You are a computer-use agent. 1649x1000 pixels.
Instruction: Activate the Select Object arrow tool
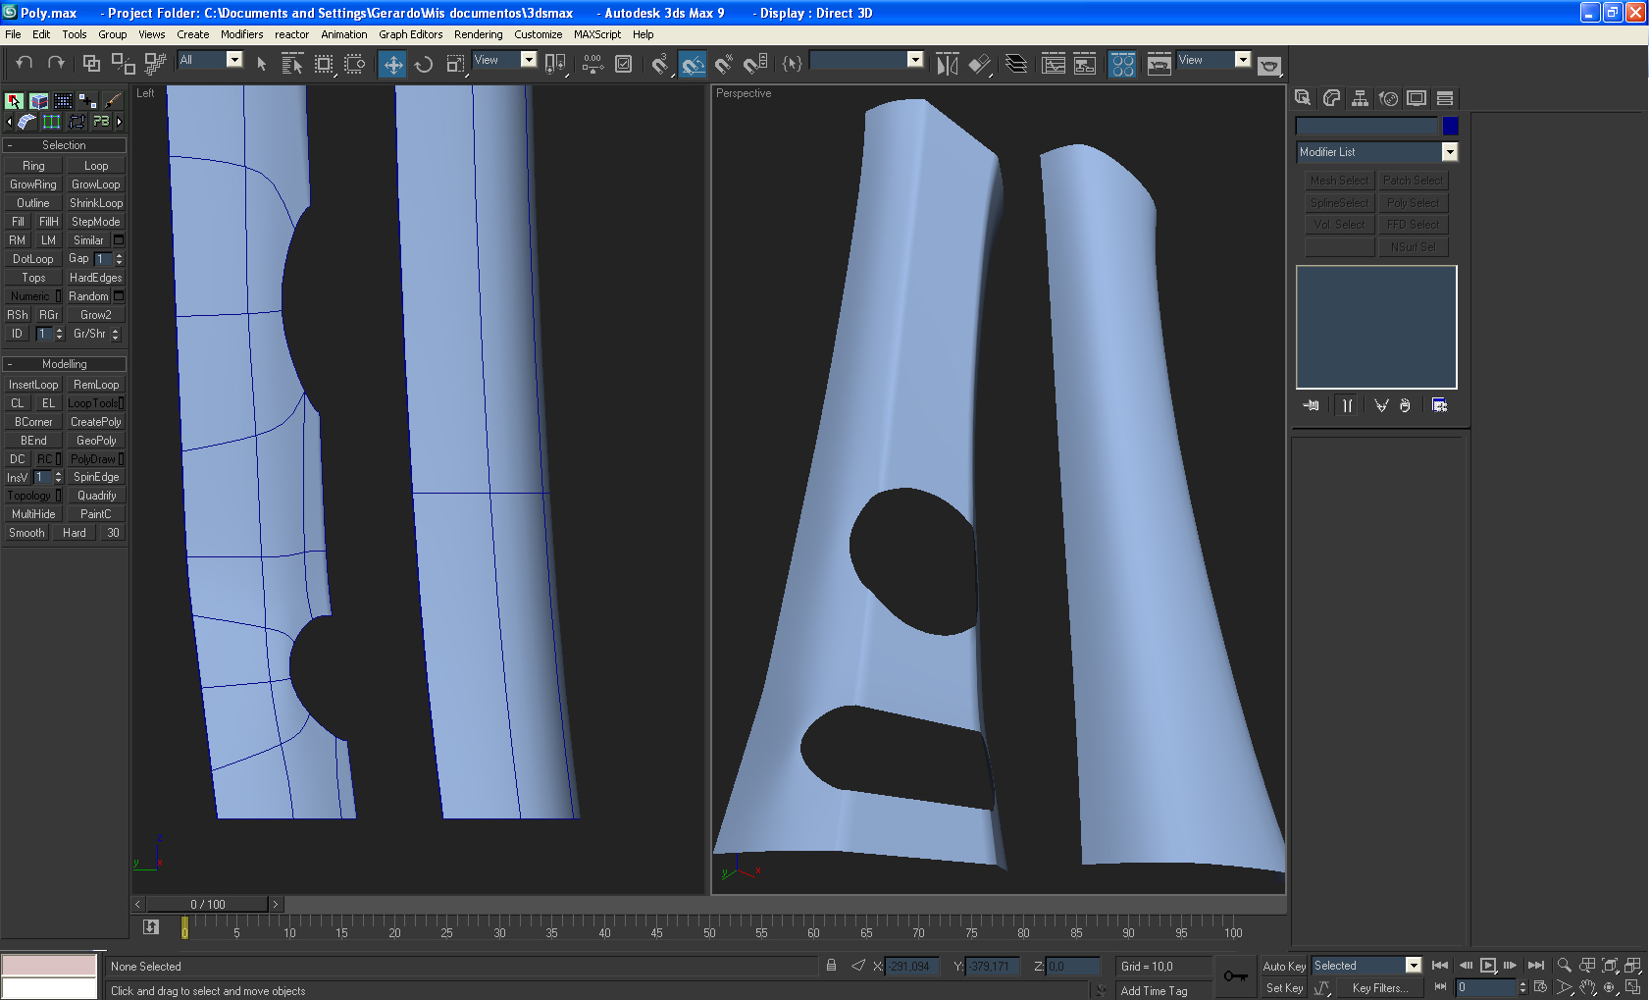point(261,64)
